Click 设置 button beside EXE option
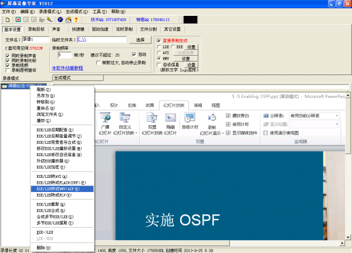The image size is (352, 253). click(x=191, y=47)
